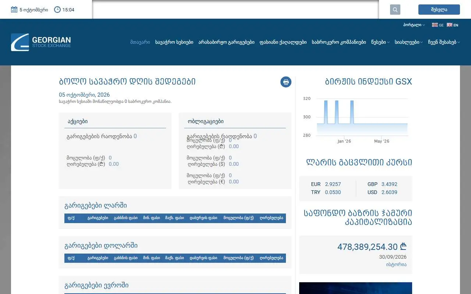
Task: Click the ობლიგაციები section header
Action: click(206, 121)
